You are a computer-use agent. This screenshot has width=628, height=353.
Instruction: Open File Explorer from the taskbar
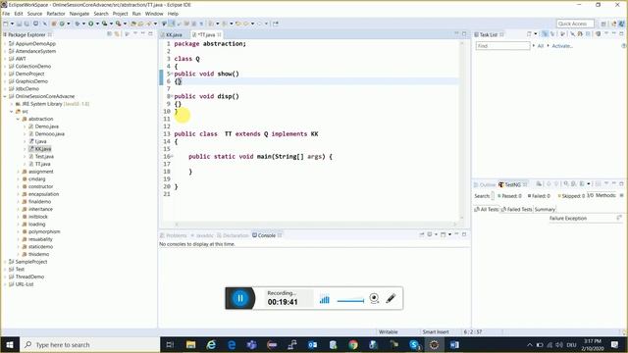click(190, 344)
